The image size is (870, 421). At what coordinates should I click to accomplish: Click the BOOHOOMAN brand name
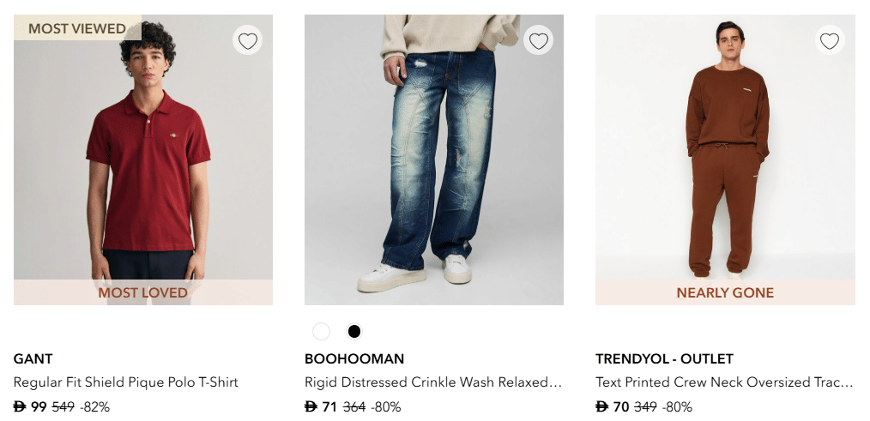pos(354,359)
